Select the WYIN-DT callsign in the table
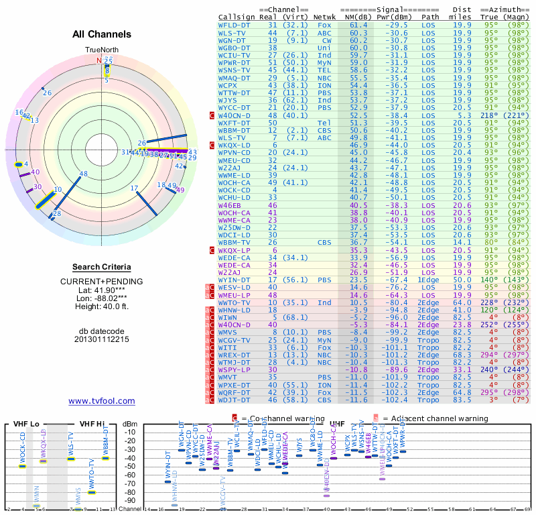 [x=236, y=280]
